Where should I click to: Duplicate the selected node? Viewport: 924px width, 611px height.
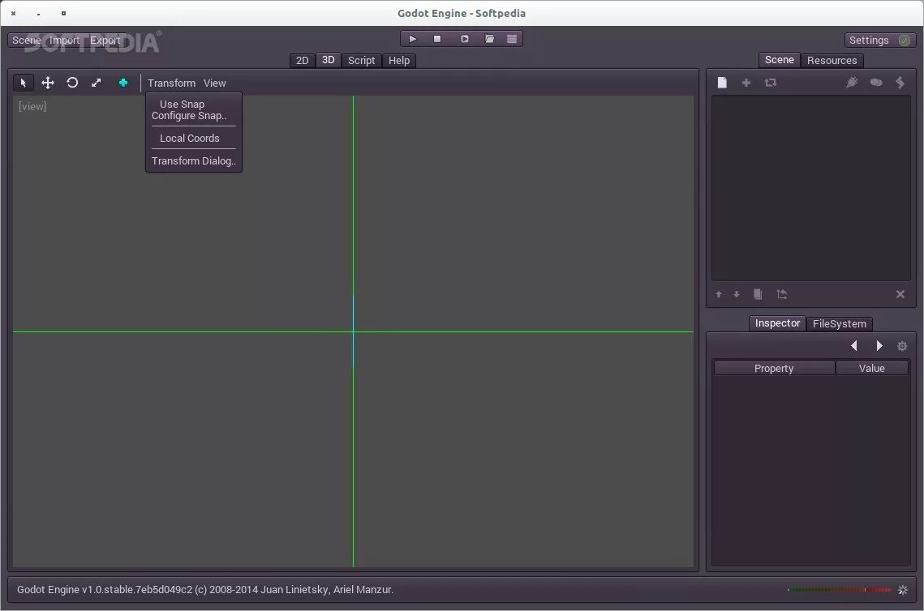point(758,294)
